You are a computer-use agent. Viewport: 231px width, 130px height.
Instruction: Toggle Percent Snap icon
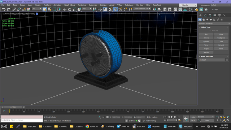click(x=120, y=9)
